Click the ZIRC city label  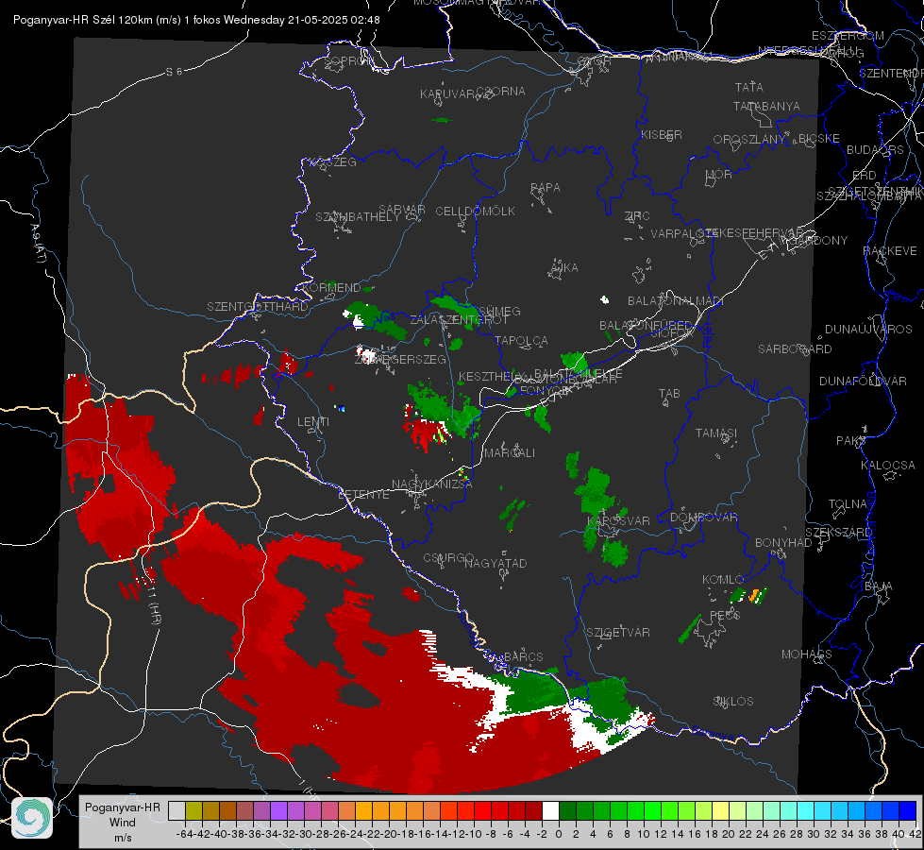pos(637,216)
